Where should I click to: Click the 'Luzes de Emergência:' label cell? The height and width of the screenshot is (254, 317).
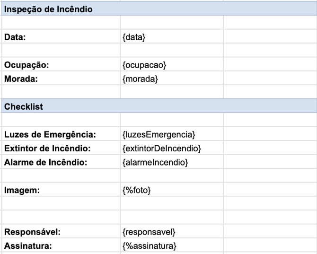[50, 135]
